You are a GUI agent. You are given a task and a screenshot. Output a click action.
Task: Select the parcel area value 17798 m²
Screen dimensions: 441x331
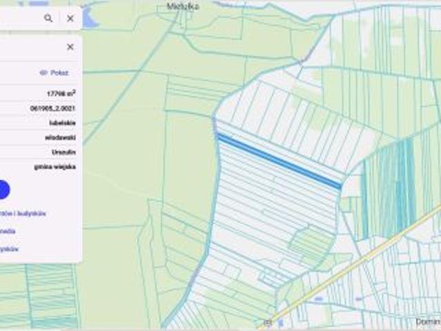pyautogui.click(x=61, y=93)
